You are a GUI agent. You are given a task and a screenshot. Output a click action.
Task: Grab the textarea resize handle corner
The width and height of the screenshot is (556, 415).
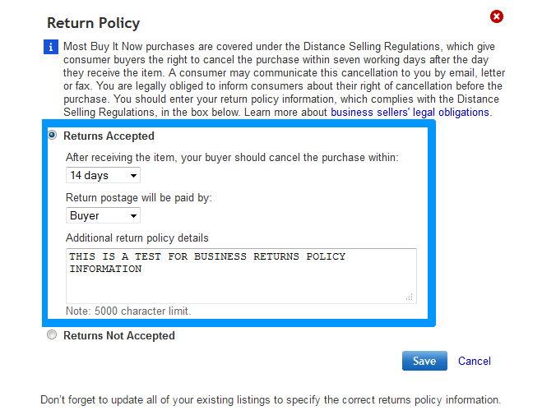click(x=410, y=297)
